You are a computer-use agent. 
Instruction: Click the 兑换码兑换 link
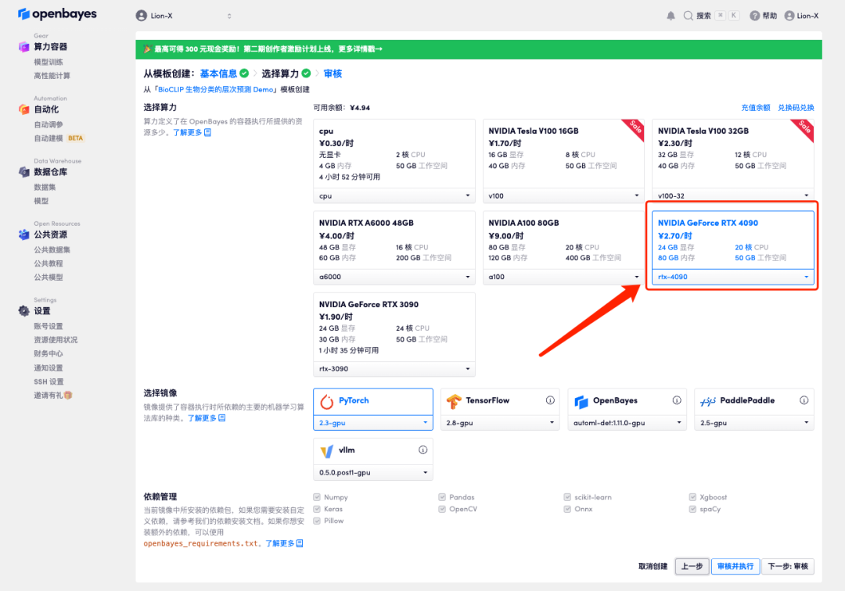tap(796, 108)
